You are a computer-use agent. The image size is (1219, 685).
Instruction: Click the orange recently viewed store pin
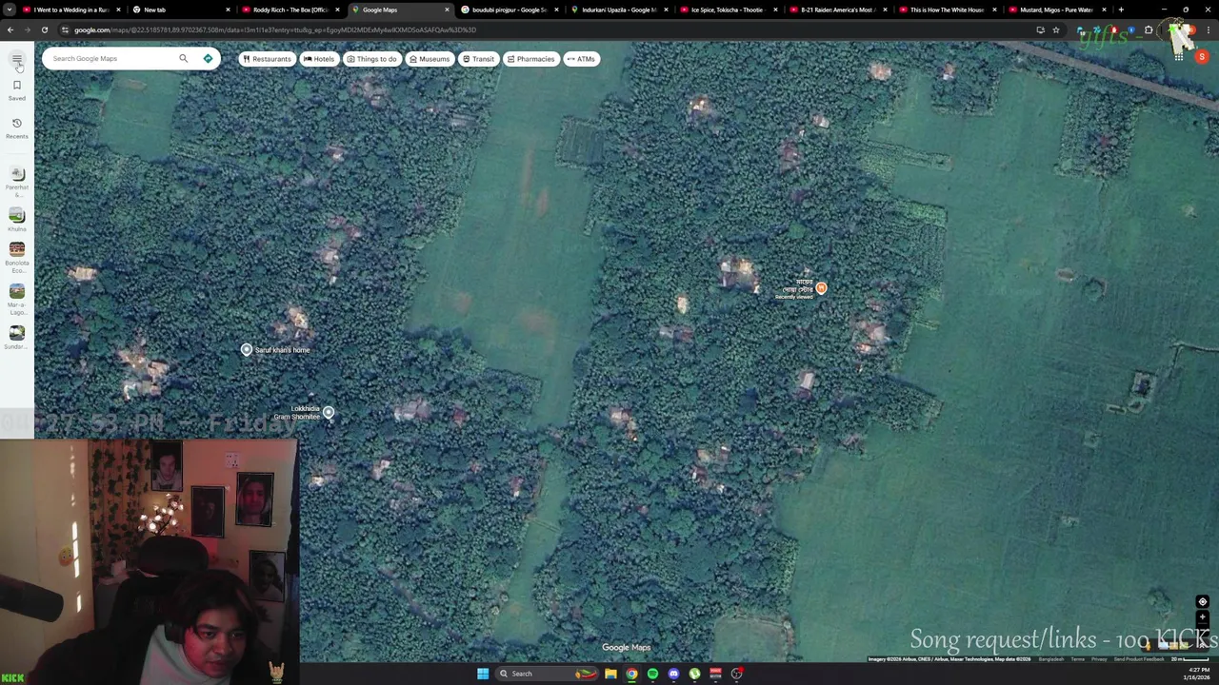coord(821,288)
